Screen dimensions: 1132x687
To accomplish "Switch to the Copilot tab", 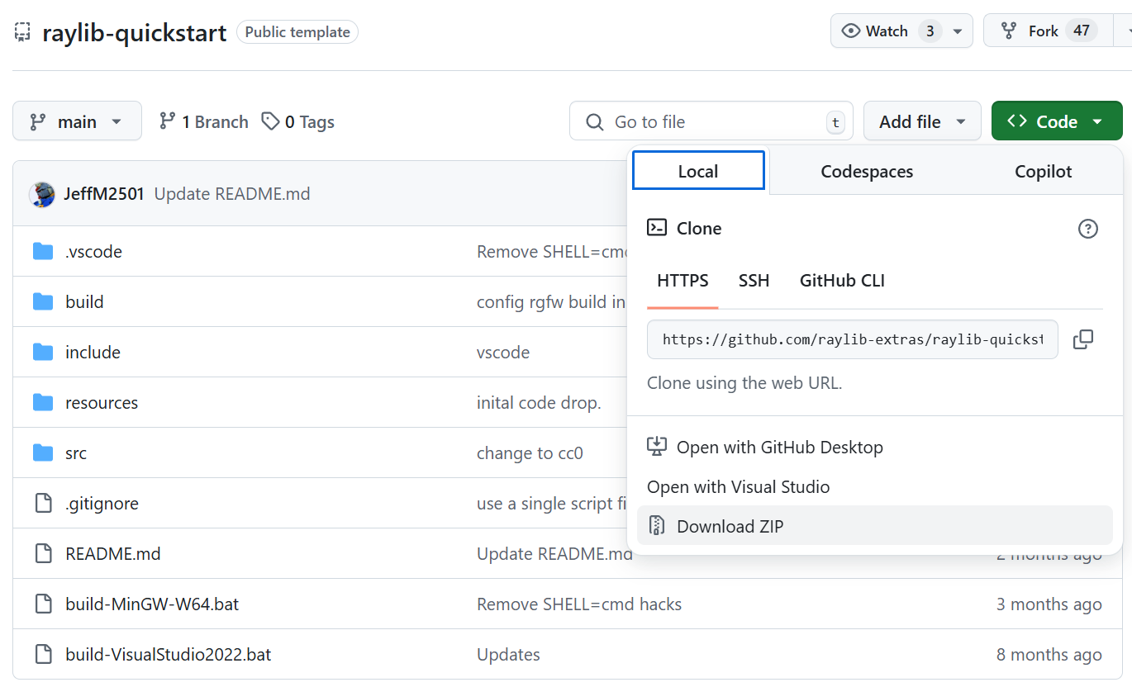I will pyautogui.click(x=1043, y=172).
